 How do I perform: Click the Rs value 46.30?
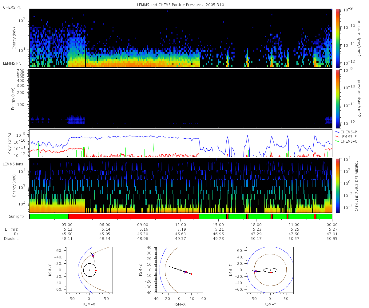coord(143,234)
